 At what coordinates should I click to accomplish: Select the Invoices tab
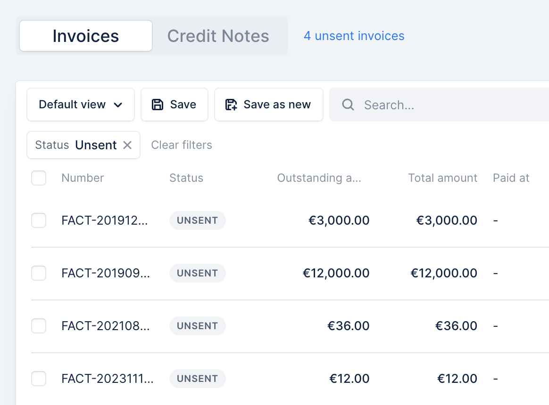point(86,36)
